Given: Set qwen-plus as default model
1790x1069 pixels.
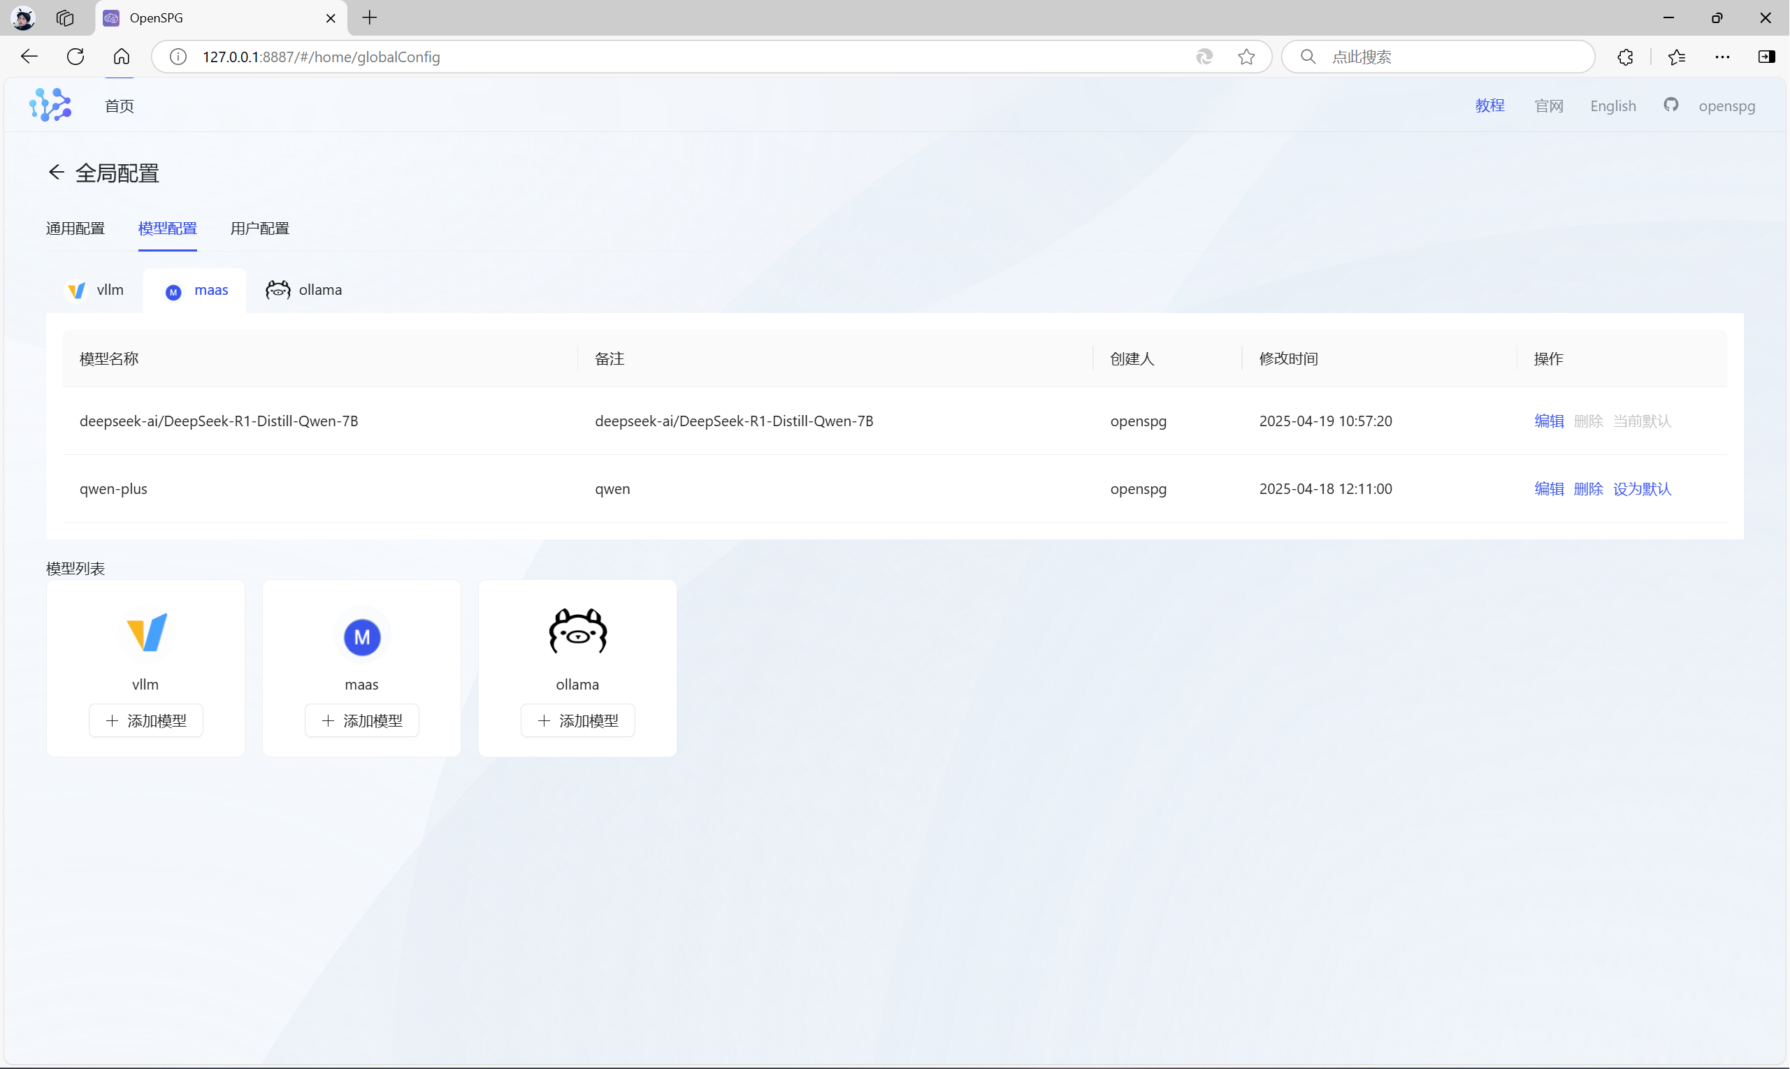Looking at the screenshot, I should [x=1643, y=489].
